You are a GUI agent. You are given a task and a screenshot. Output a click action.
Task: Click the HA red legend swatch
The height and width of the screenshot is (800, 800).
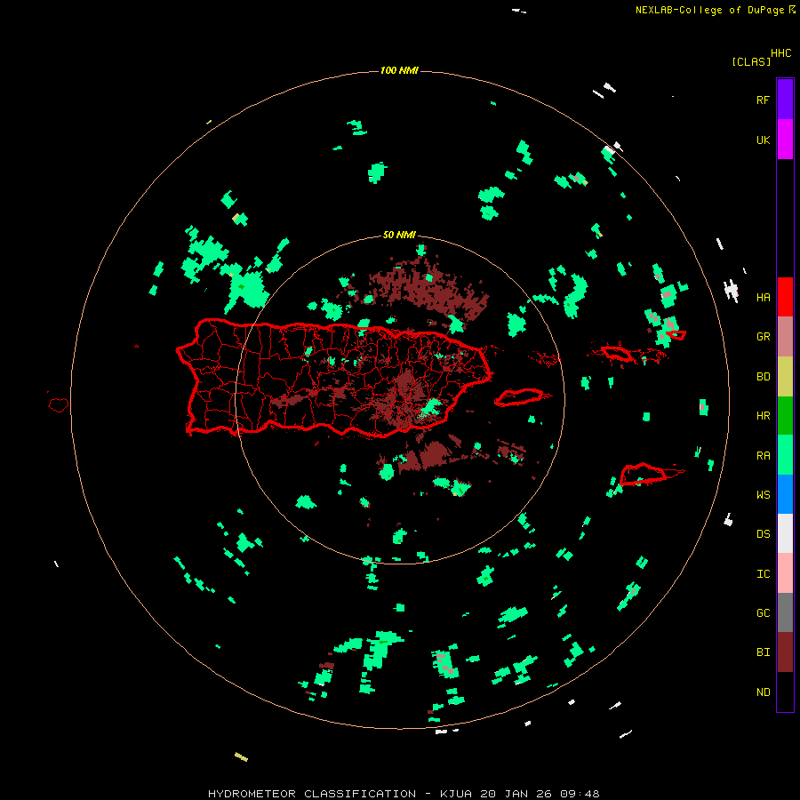(x=785, y=297)
